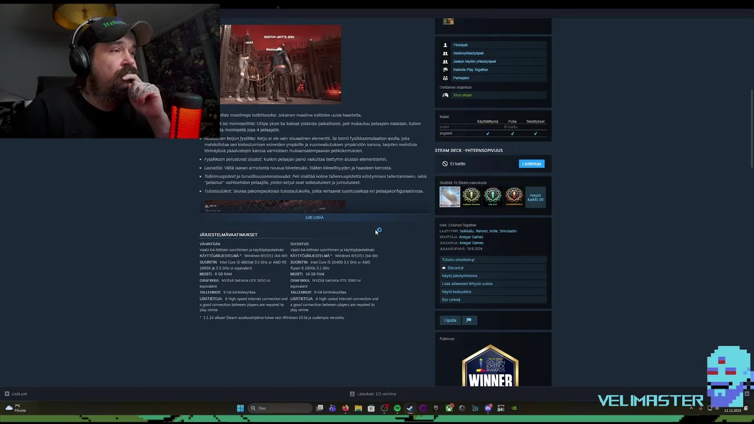Viewport: 754px width, 424px height.
Task: Click the Steam taskbar icon
Action: click(410, 408)
